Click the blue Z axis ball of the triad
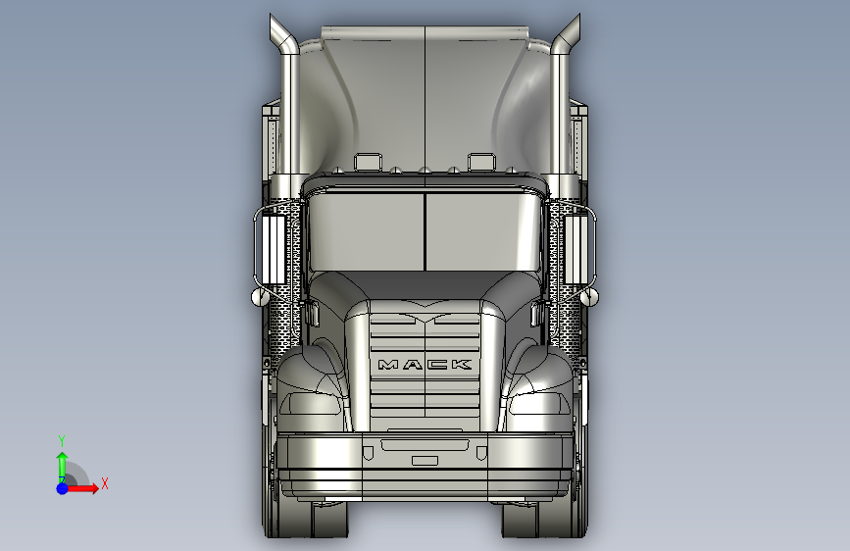Image resolution: width=850 pixels, height=551 pixels. click(x=63, y=488)
